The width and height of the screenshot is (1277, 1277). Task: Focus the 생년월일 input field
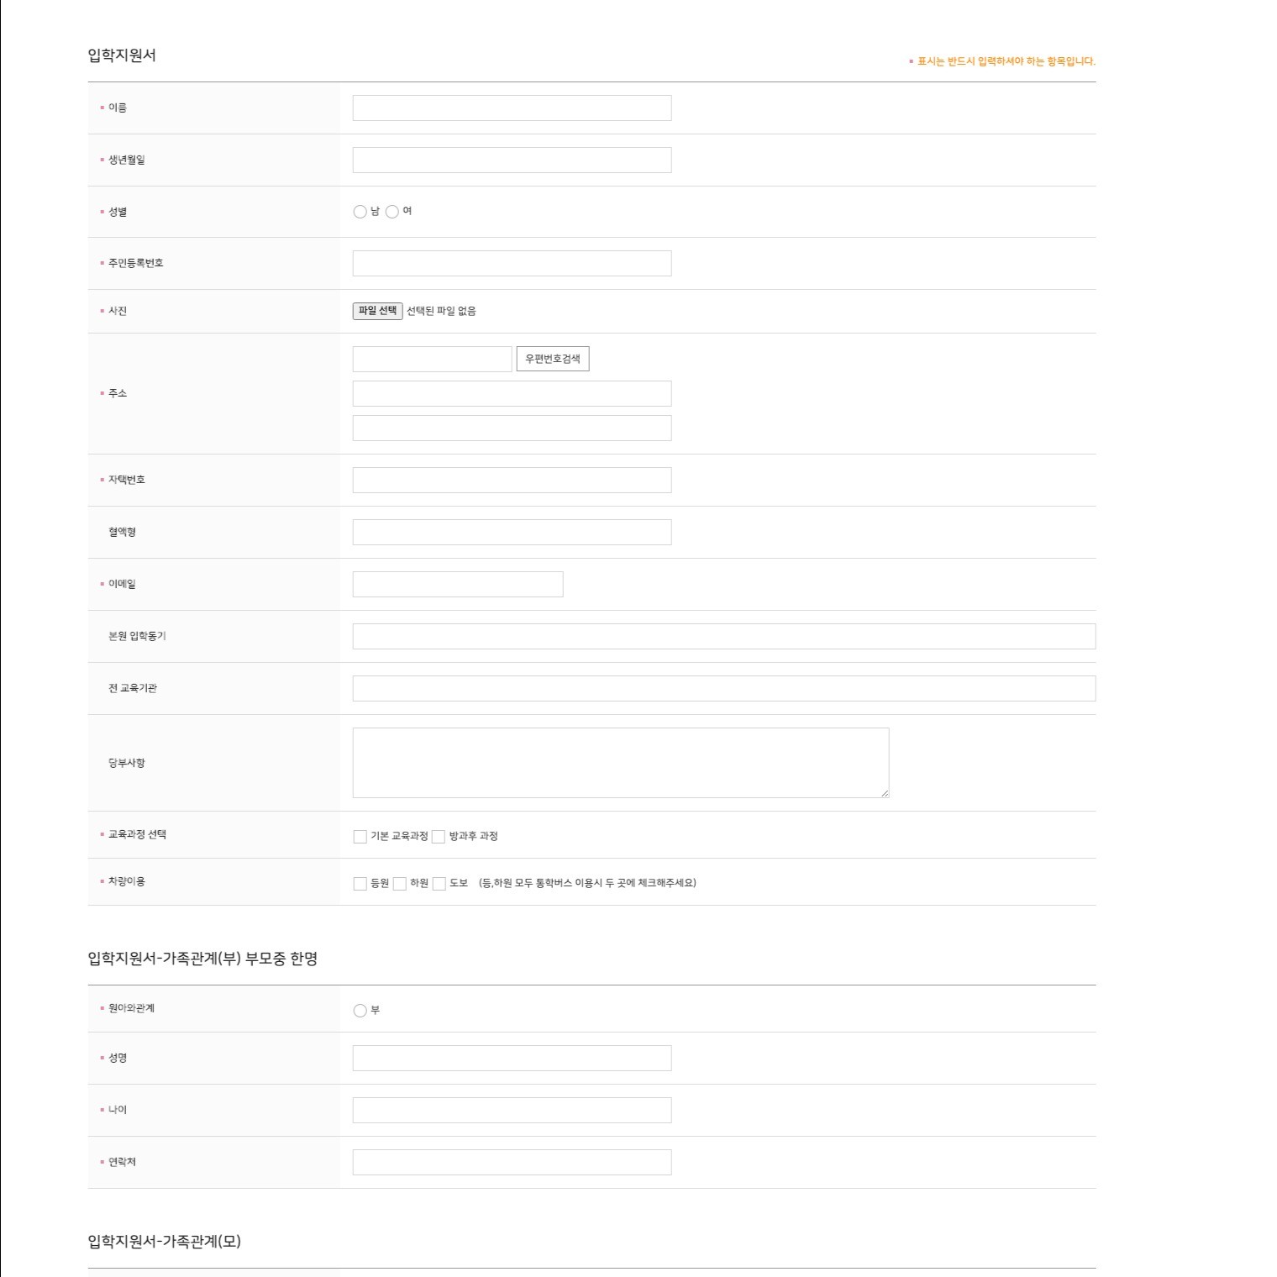[x=512, y=160]
